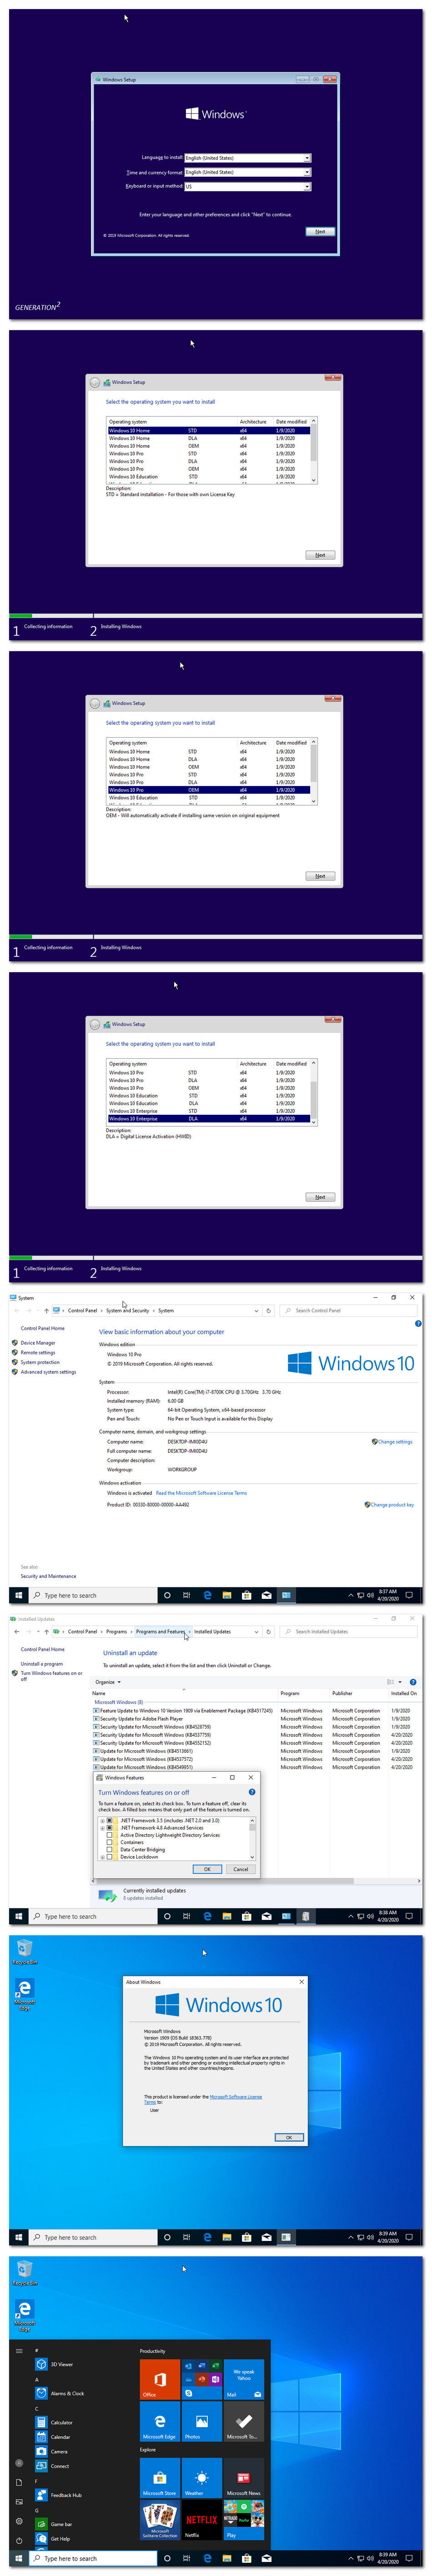
Task: Click the help icon in System window
Action: [417, 1323]
